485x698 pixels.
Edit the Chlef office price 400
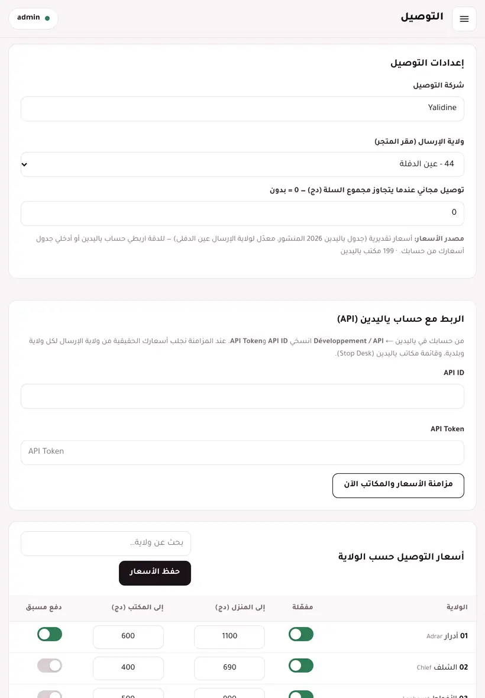pos(128,668)
